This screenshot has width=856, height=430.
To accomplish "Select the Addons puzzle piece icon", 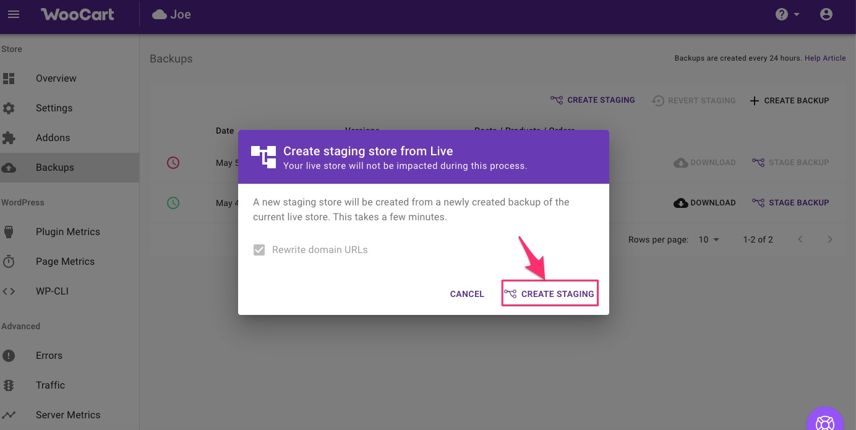I will tap(9, 137).
